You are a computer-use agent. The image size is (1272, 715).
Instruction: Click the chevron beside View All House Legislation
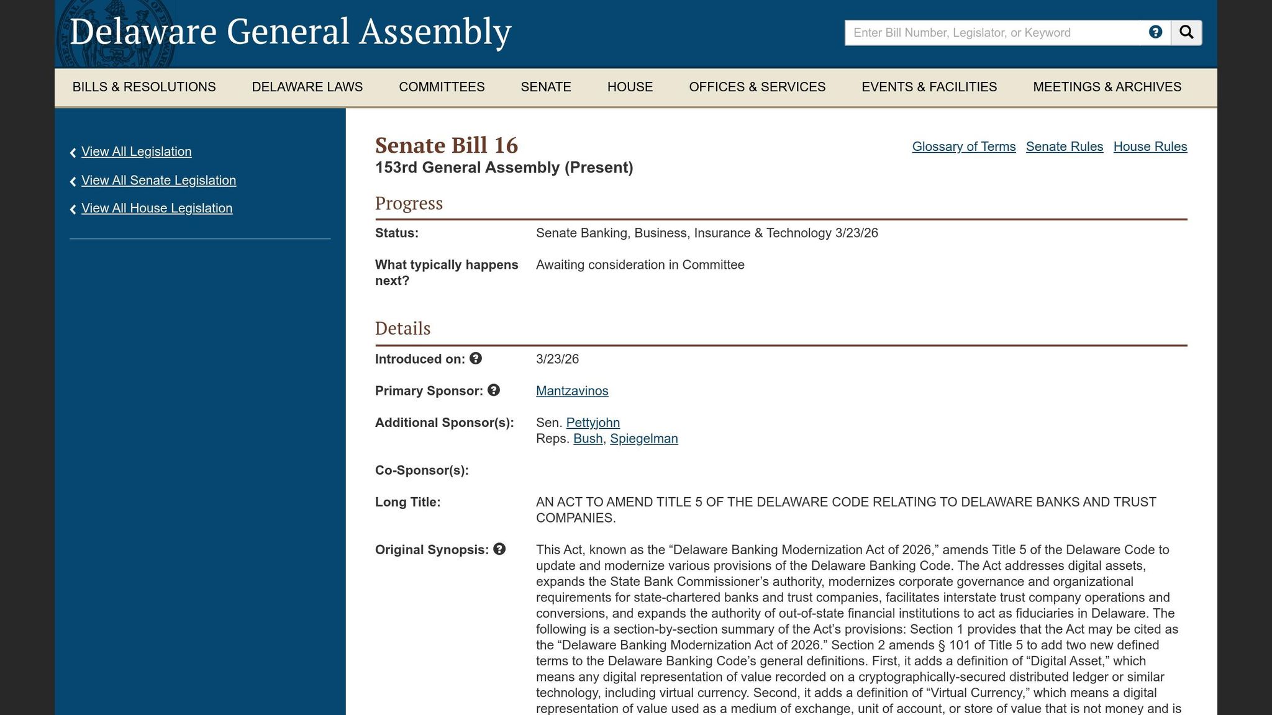pos(73,209)
